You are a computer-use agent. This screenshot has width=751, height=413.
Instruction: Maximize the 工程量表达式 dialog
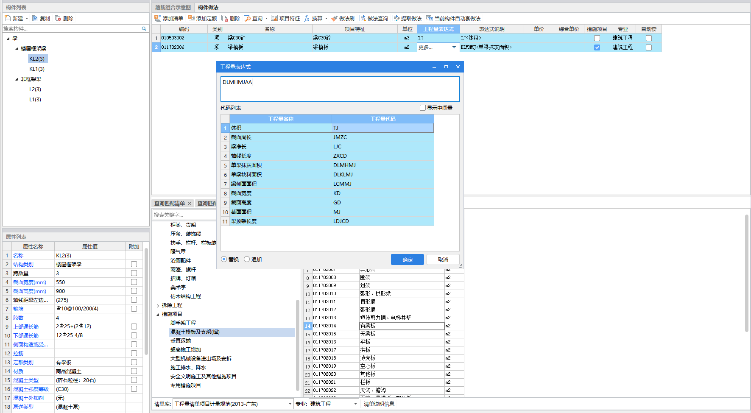pos(446,67)
